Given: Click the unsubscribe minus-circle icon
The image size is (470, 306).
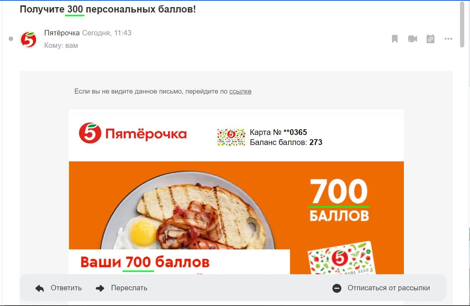Looking at the screenshot, I should point(337,288).
